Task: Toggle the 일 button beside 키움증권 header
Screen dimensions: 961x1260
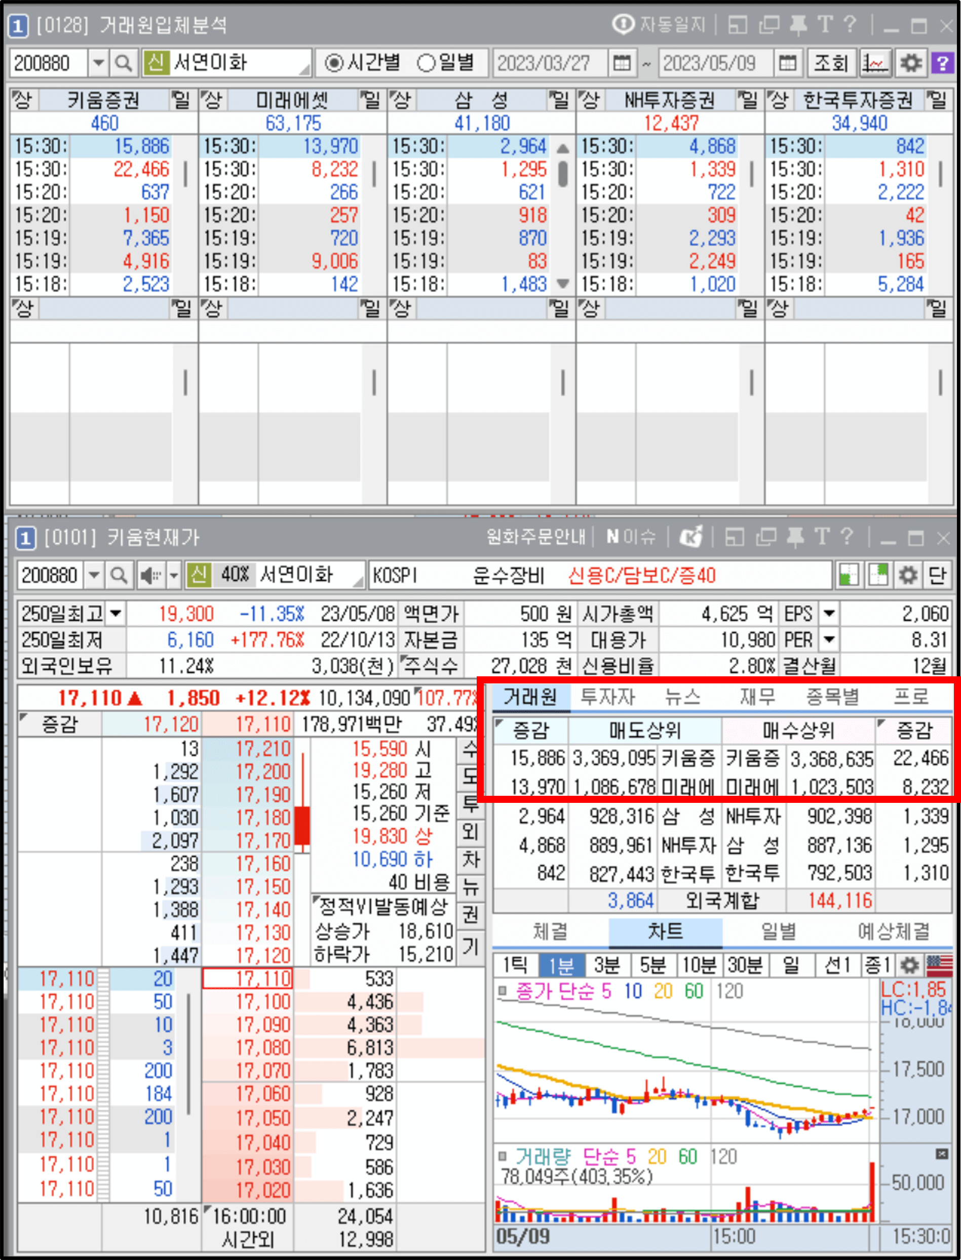Action: click(181, 100)
